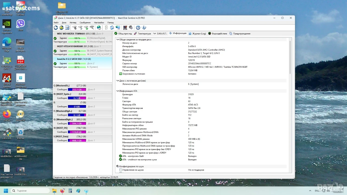This screenshot has height=195, width=347.
Task: Open GeForce Experience desktop shortcut
Action: click(x=7, y=27)
